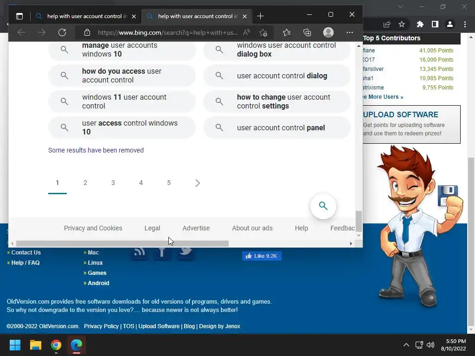Add page to favorites star icon
Viewport: 475px width, 356px height.
click(263, 32)
